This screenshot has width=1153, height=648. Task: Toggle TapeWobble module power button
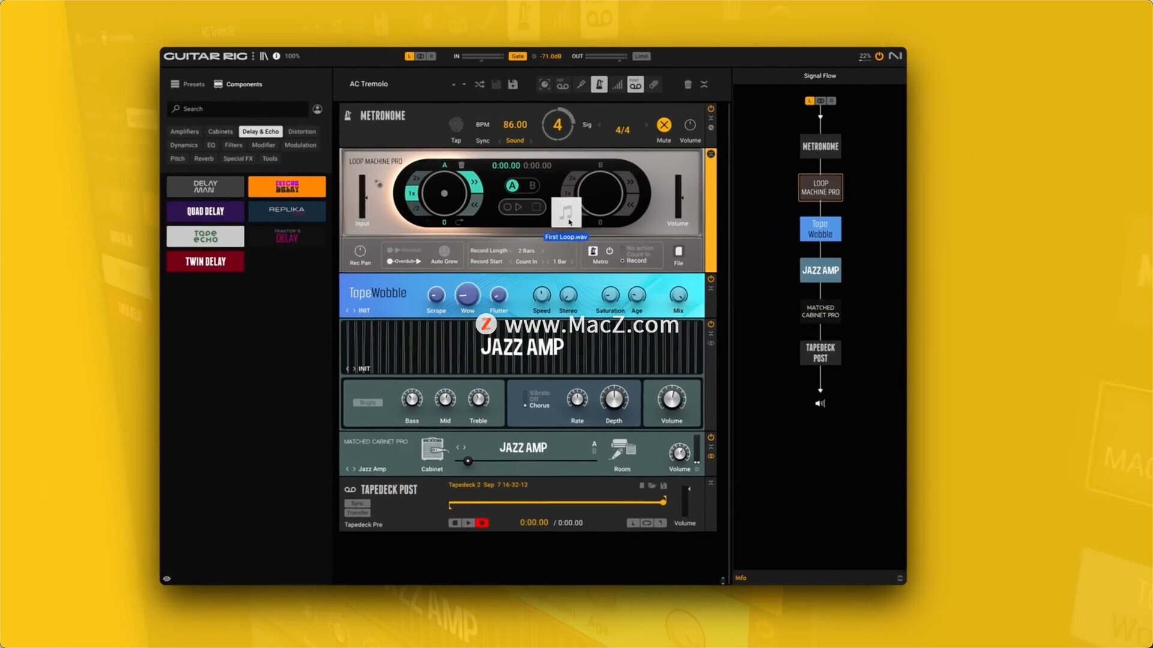pyautogui.click(x=711, y=279)
